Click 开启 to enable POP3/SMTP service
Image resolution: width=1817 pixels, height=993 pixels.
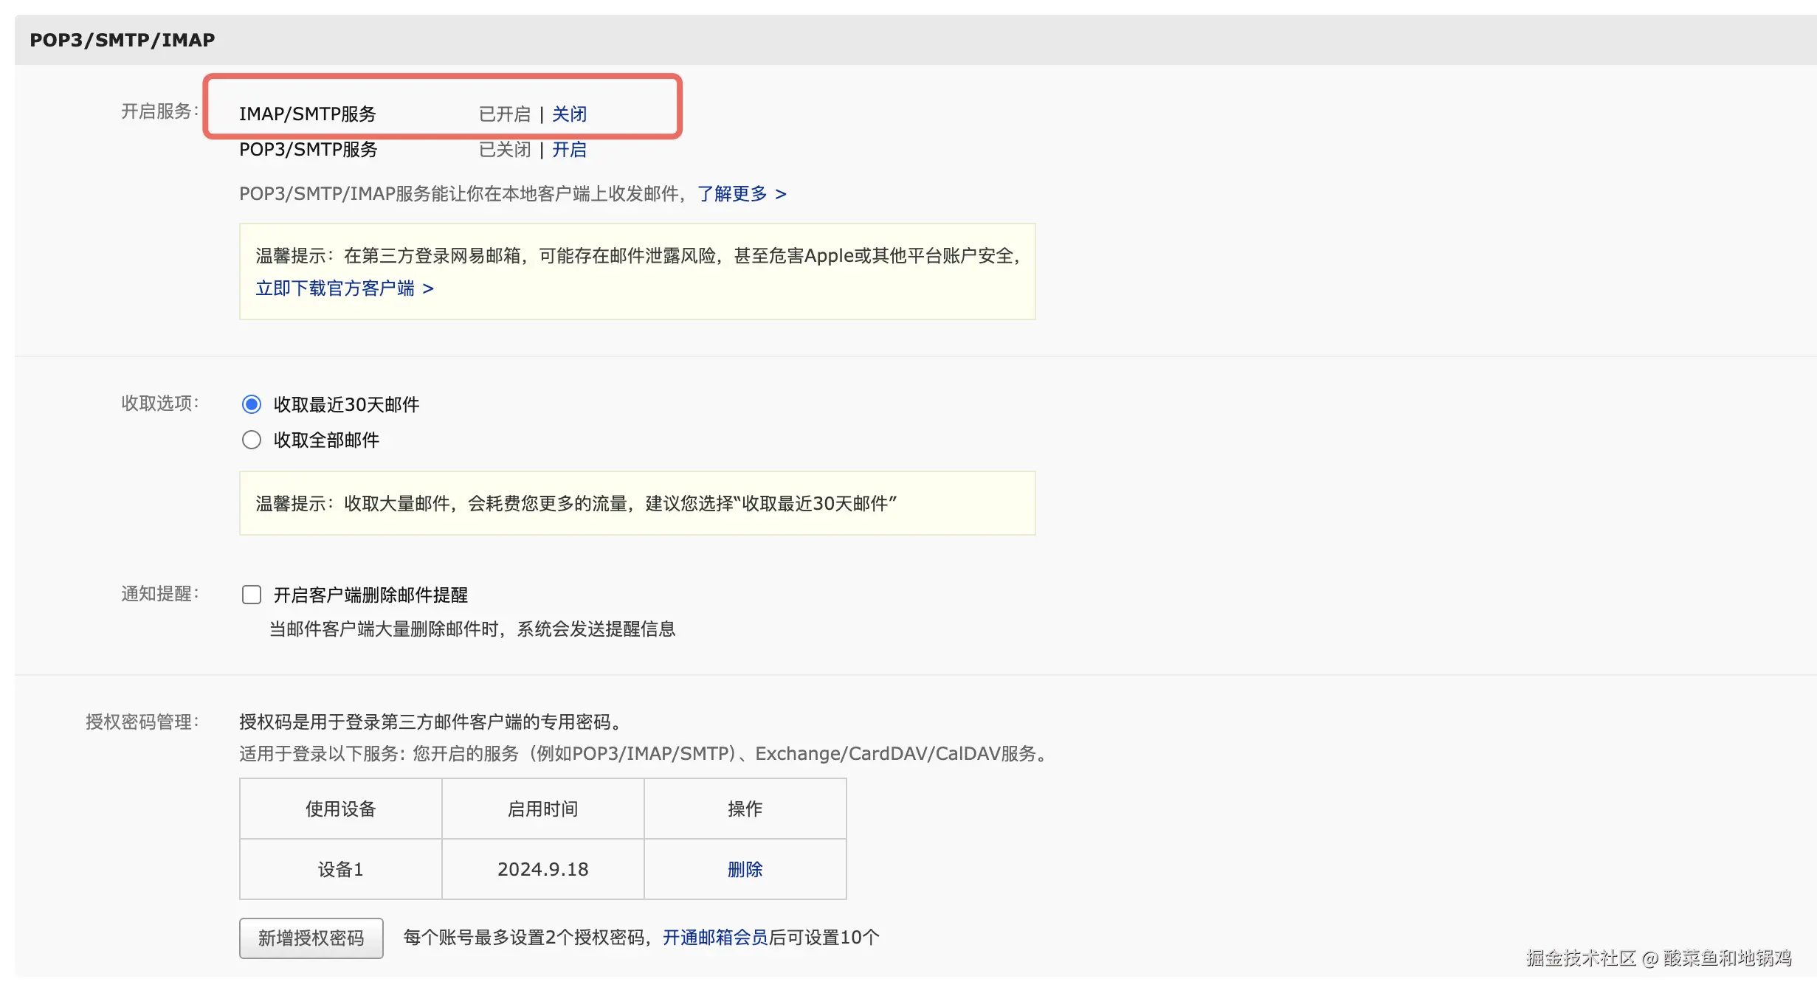point(569,150)
